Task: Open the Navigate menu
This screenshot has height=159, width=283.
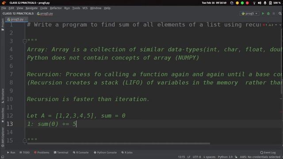Action: click(x=31, y=8)
